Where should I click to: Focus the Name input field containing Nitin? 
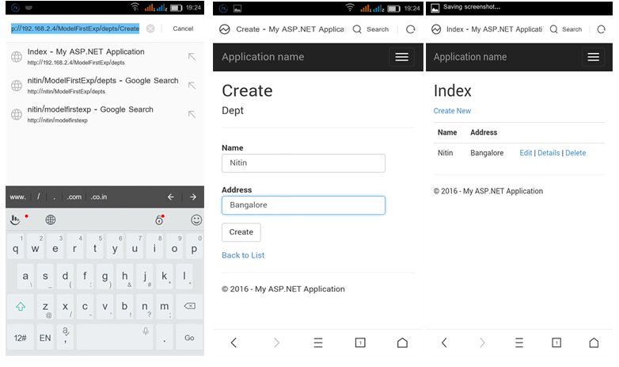(x=303, y=163)
